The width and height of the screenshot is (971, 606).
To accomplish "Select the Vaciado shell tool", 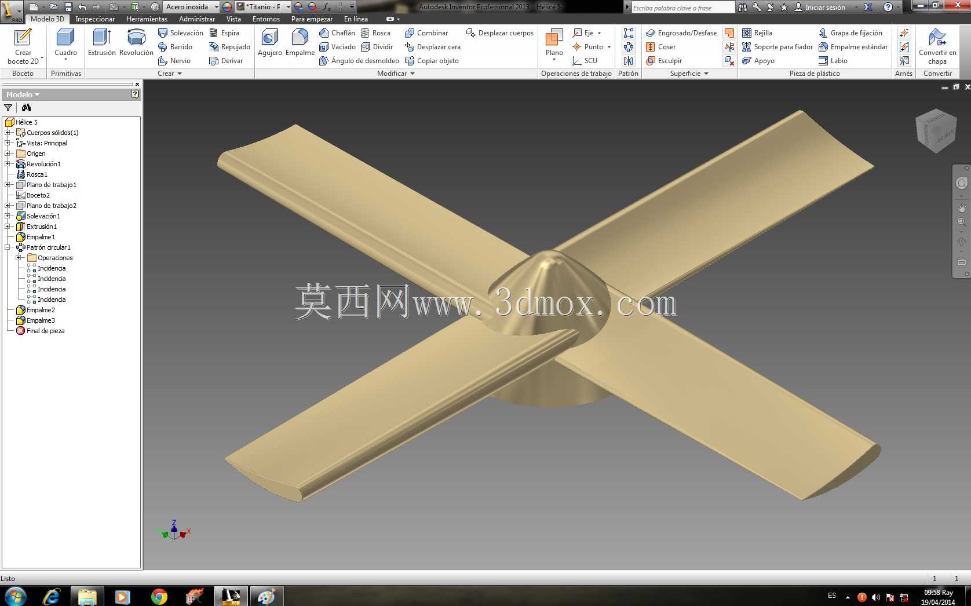I will (337, 47).
